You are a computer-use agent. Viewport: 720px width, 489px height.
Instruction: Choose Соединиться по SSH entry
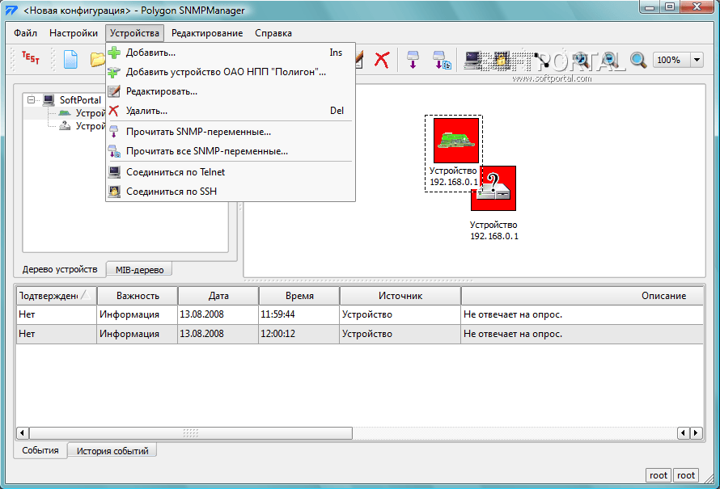pyautogui.click(x=231, y=192)
